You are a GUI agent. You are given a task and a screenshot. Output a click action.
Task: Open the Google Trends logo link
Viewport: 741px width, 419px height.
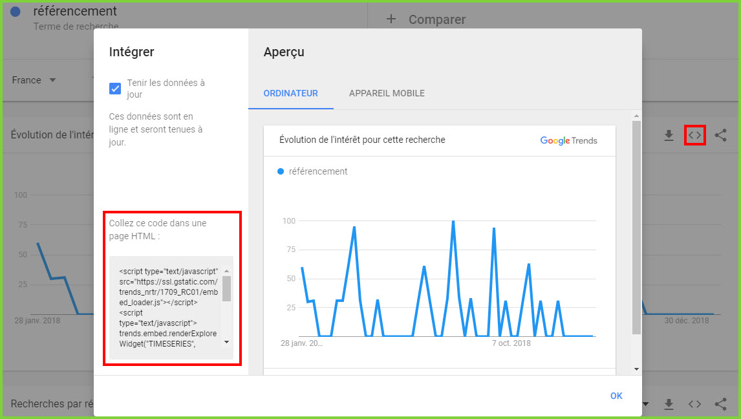click(x=568, y=140)
